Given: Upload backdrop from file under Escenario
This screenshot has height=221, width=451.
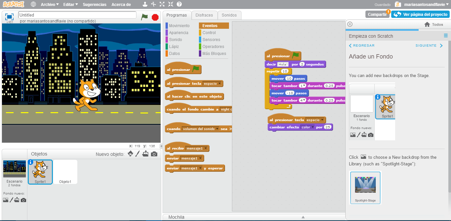Looking at the screenshot, I should pos(17,200).
